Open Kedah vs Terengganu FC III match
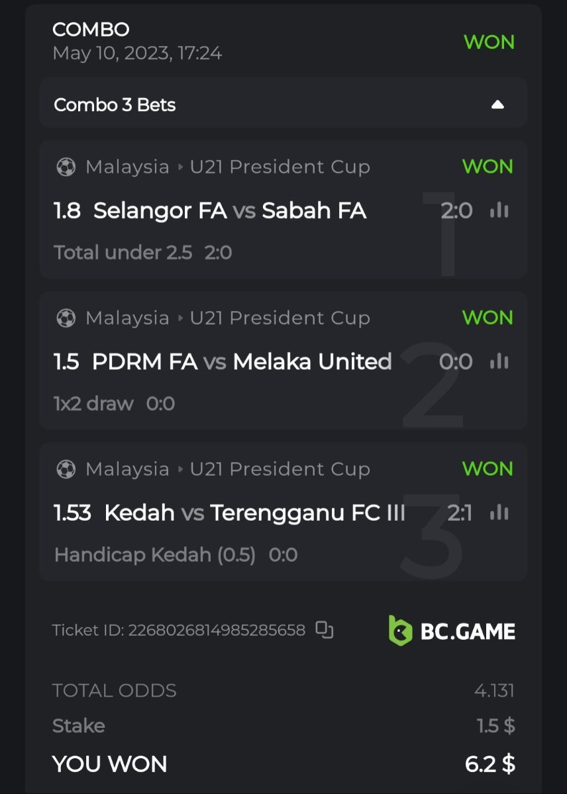The height and width of the screenshot is (794, 567). click(254, 513)
